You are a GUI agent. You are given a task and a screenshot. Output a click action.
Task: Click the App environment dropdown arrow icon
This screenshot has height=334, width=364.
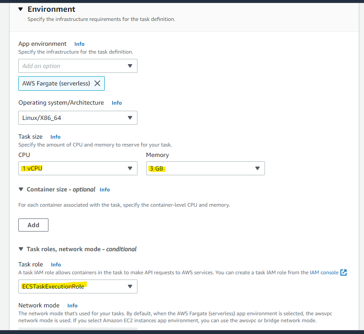pos(130,66)
